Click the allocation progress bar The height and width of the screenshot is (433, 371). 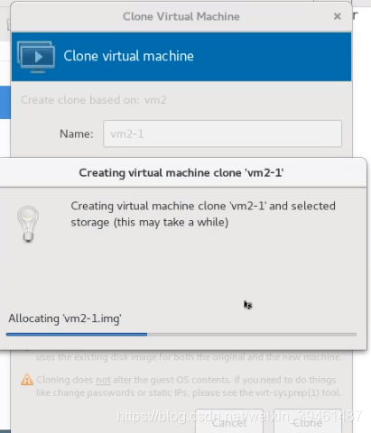tap(181, 334)
